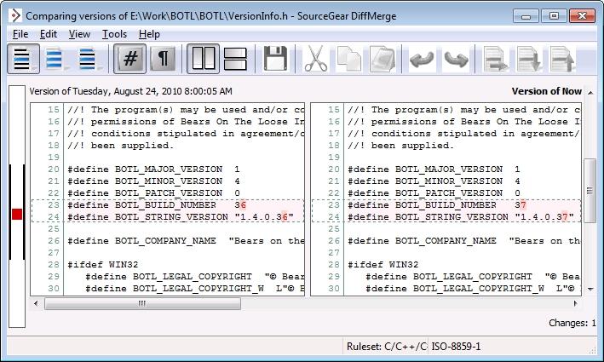
Task: Click left pane #ifdef WIN32 line
Action: tap(103, 265)
